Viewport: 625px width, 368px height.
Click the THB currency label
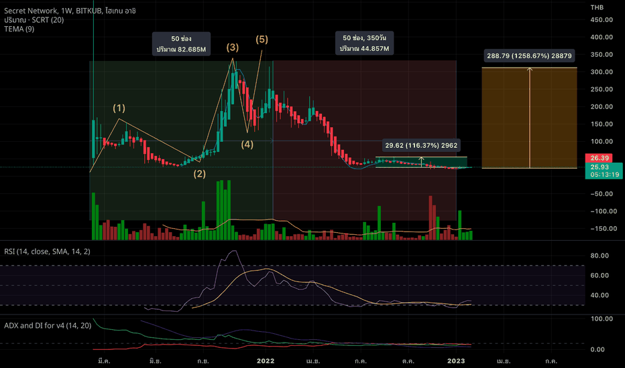click(597, 7)
